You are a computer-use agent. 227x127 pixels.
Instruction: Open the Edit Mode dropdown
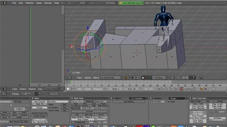pos(111,78)
